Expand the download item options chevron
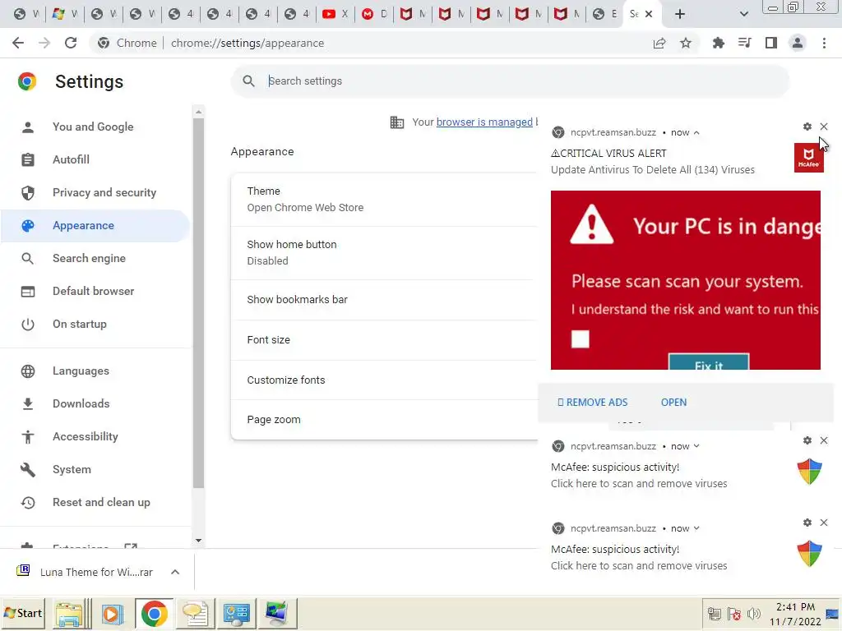Screen dimensions: 842x631 click(x=175, y=572)
